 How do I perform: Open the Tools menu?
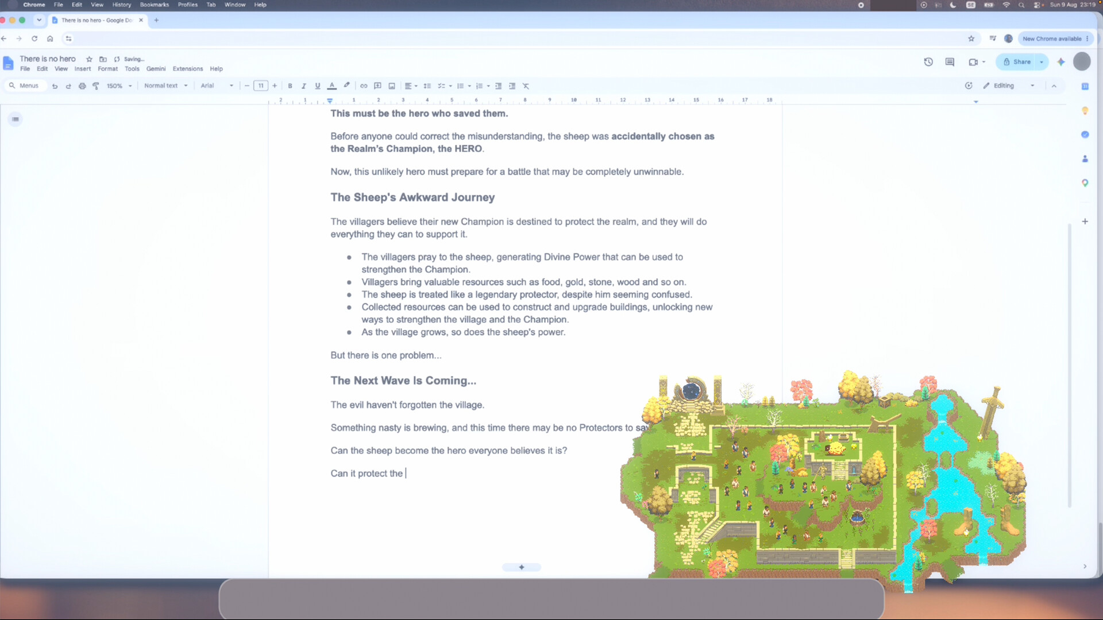132,69
